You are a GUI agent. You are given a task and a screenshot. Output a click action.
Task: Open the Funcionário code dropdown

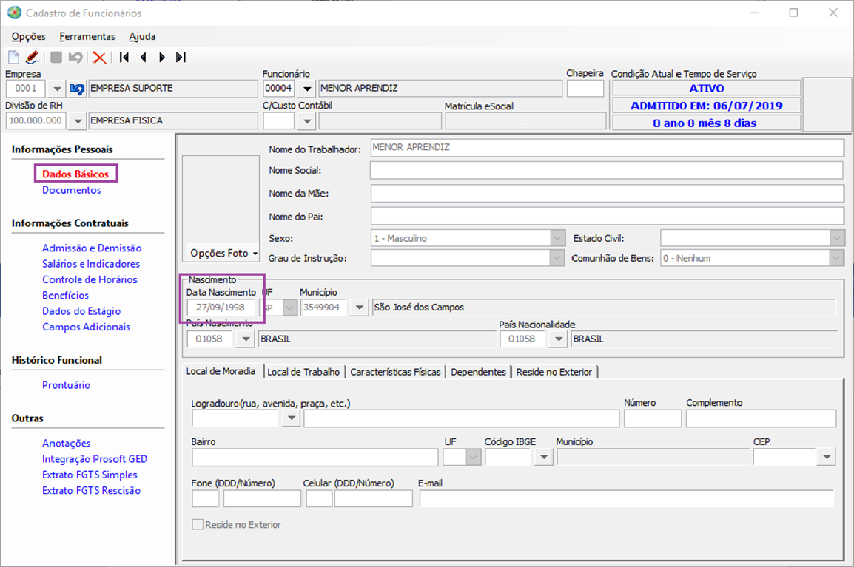coord(307,89)
